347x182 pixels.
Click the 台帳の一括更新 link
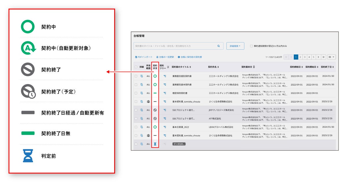point(165,57)
